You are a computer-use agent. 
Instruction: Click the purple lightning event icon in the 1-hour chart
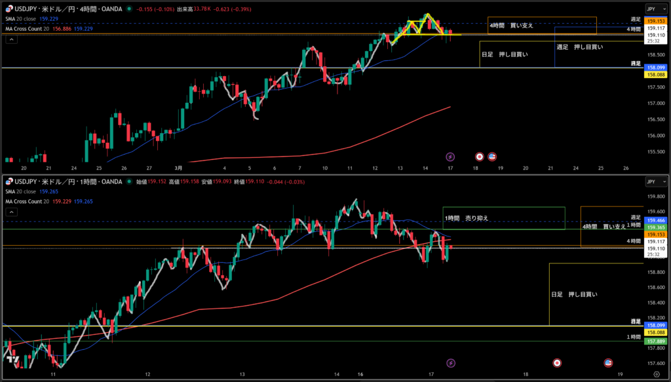point(450,362)
